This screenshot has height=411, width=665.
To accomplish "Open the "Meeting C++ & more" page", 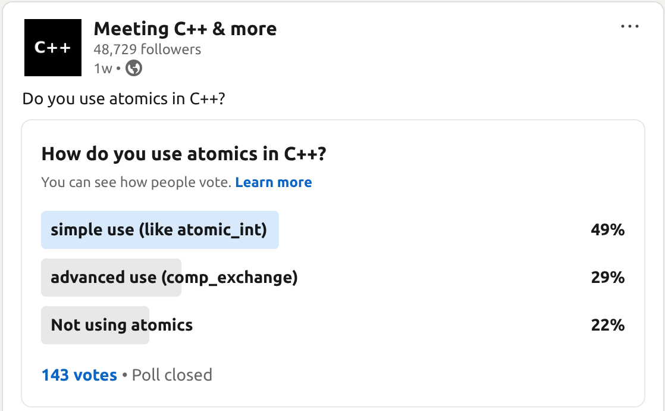I will (x=184, y=29).
